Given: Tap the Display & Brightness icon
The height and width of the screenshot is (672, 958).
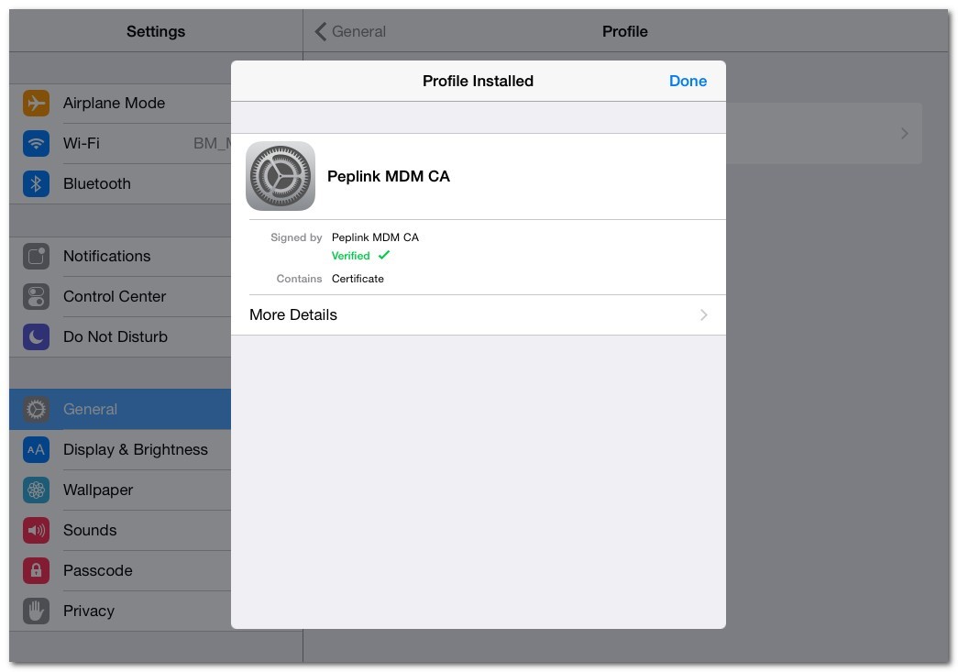Looking at the screenshot, I should click(36, 450).
